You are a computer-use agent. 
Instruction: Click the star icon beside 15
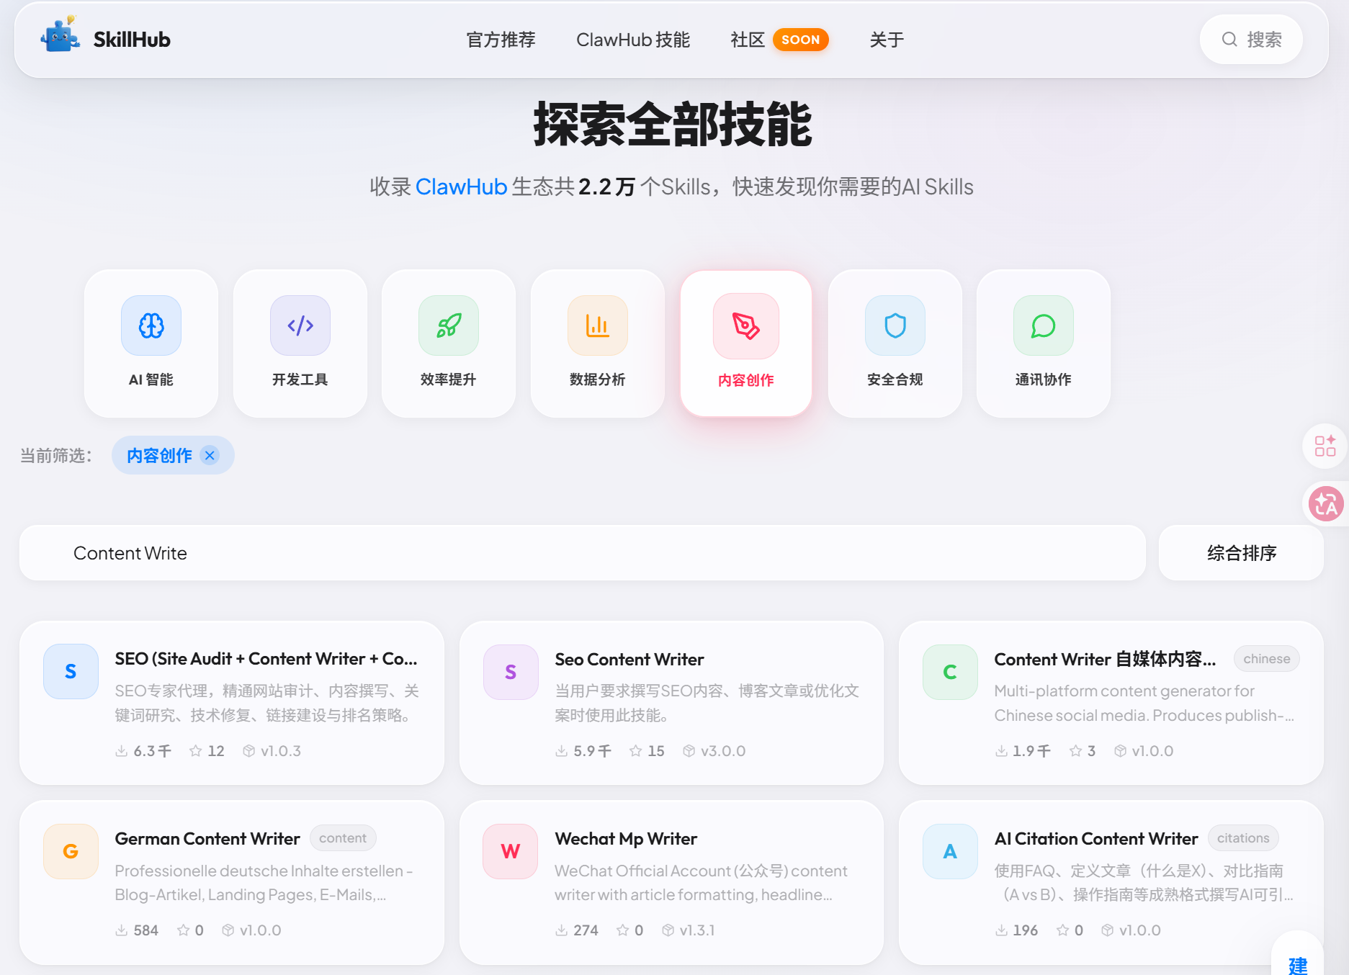pyautogui.click(x=635, y=751)
